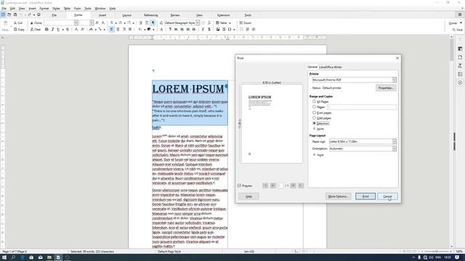Switch to LibreOffice Writer tab in Print dialog
Viewport: 465px width, 261px height.
(x=331, y=67)
